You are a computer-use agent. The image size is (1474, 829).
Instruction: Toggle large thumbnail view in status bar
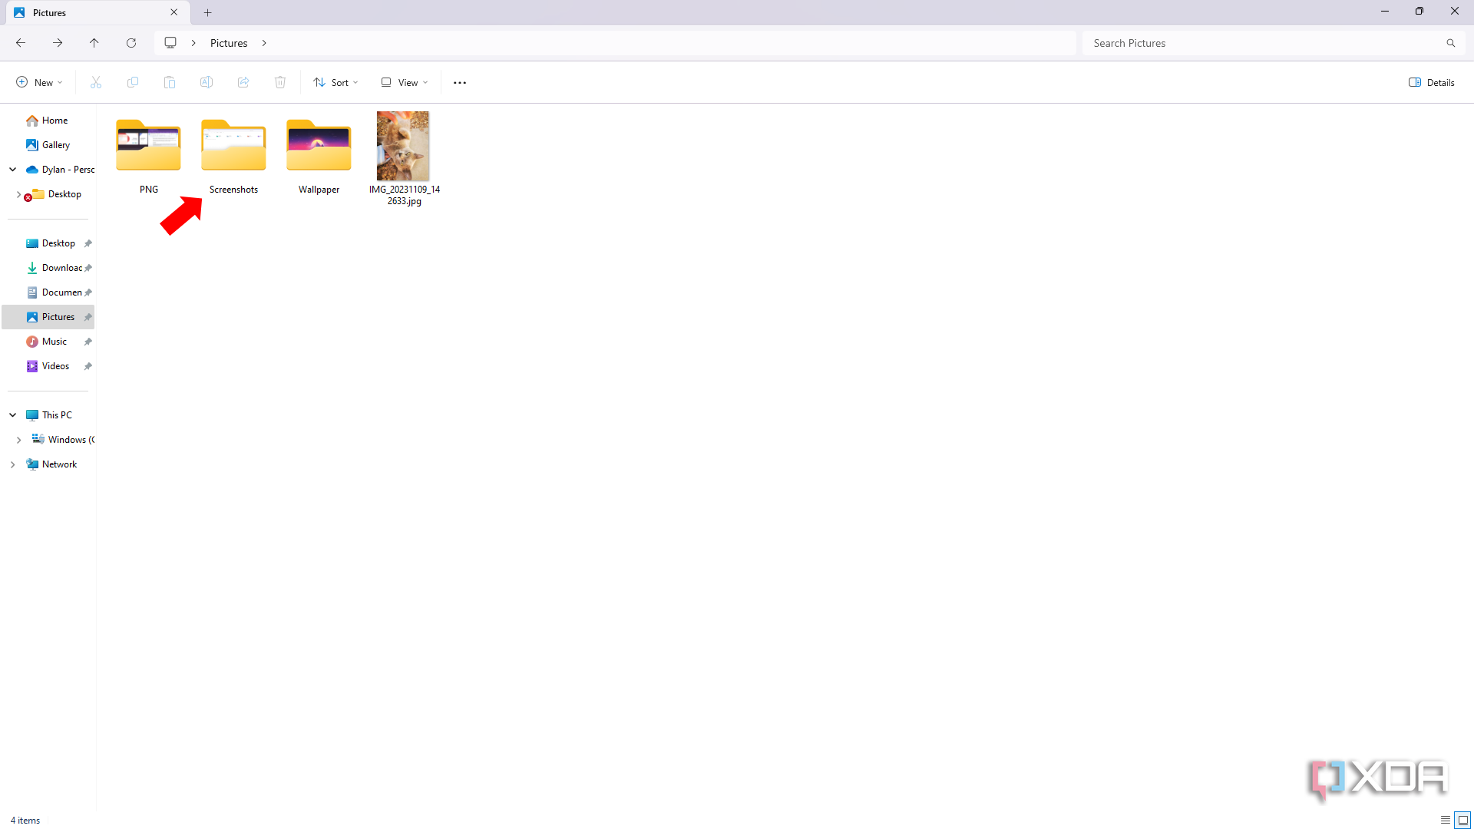pyautogui.click(x=1464, y=820)
